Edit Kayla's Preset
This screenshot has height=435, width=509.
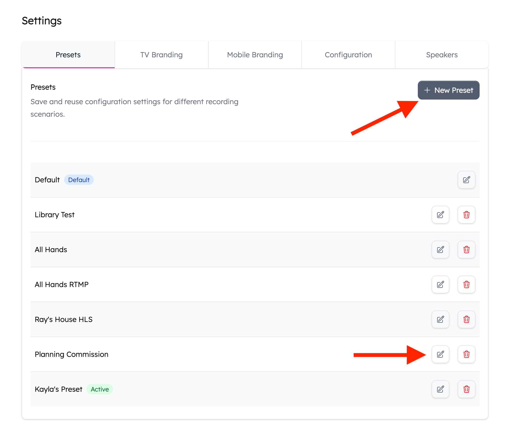[440, 389]
